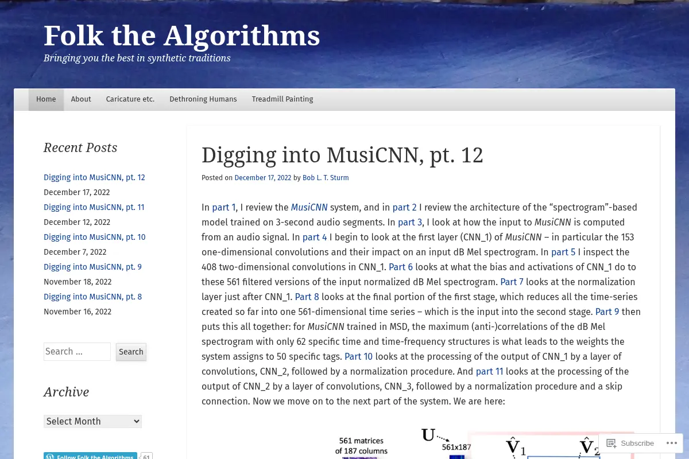Open recent post Digging into MusiCNN, pt. 8
The image size is (689, 459).
92,297
